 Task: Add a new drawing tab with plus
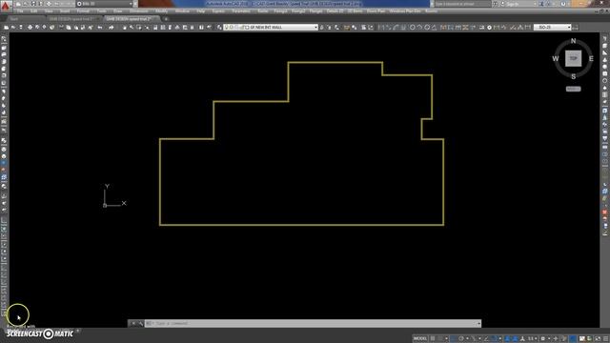[x=166, y=19]
